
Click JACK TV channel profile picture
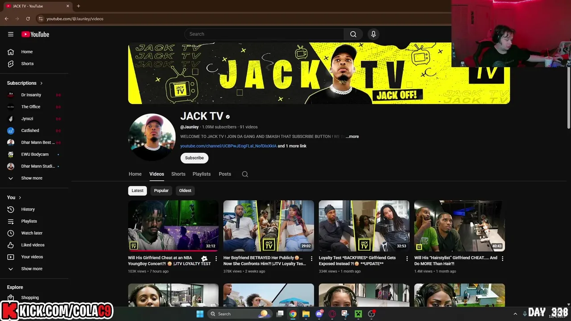click(152, 137)
